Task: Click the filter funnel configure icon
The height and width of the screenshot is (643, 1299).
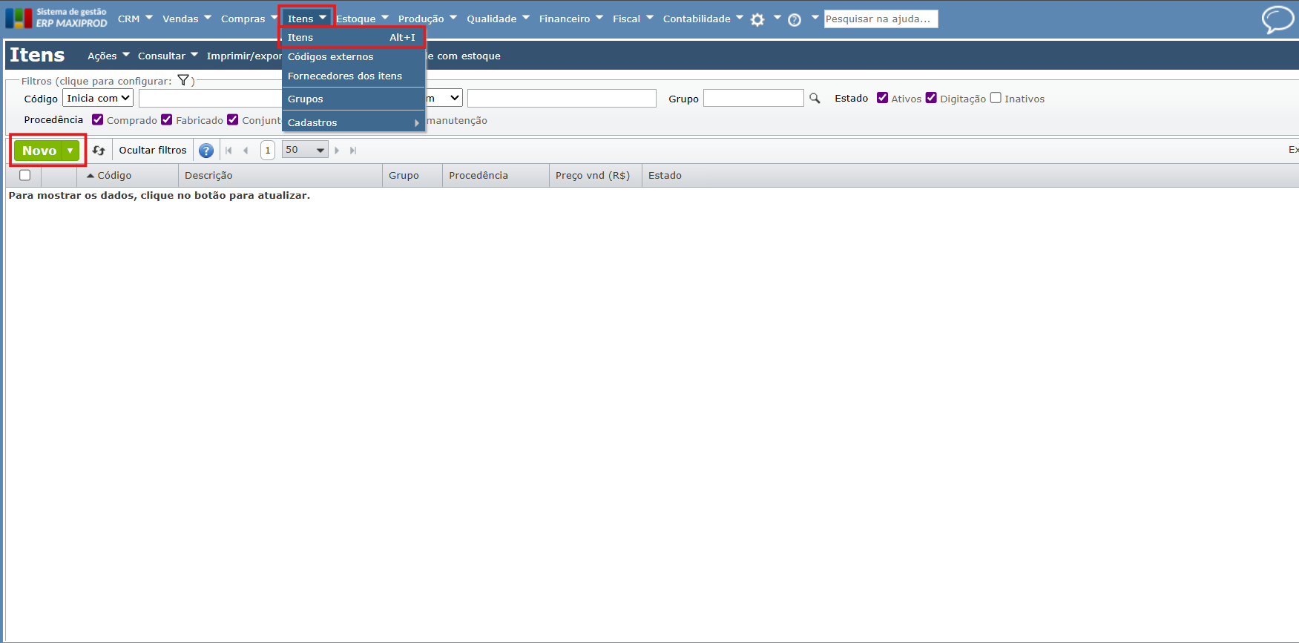Action: click(x=183, y=80)
